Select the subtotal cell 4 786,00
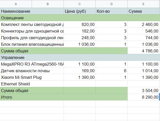This screenshot has width=160, height=121. coord(143,51)
